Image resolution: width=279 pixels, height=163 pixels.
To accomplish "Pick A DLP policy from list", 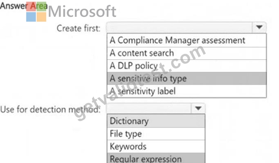I will tap(187, 66).
